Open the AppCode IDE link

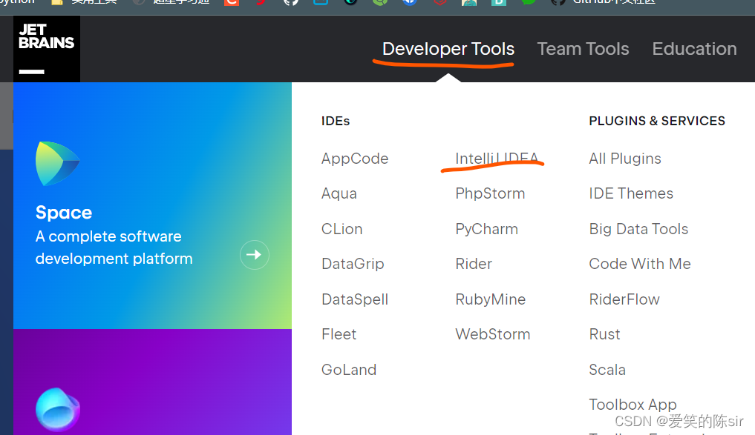click(355, 159)
